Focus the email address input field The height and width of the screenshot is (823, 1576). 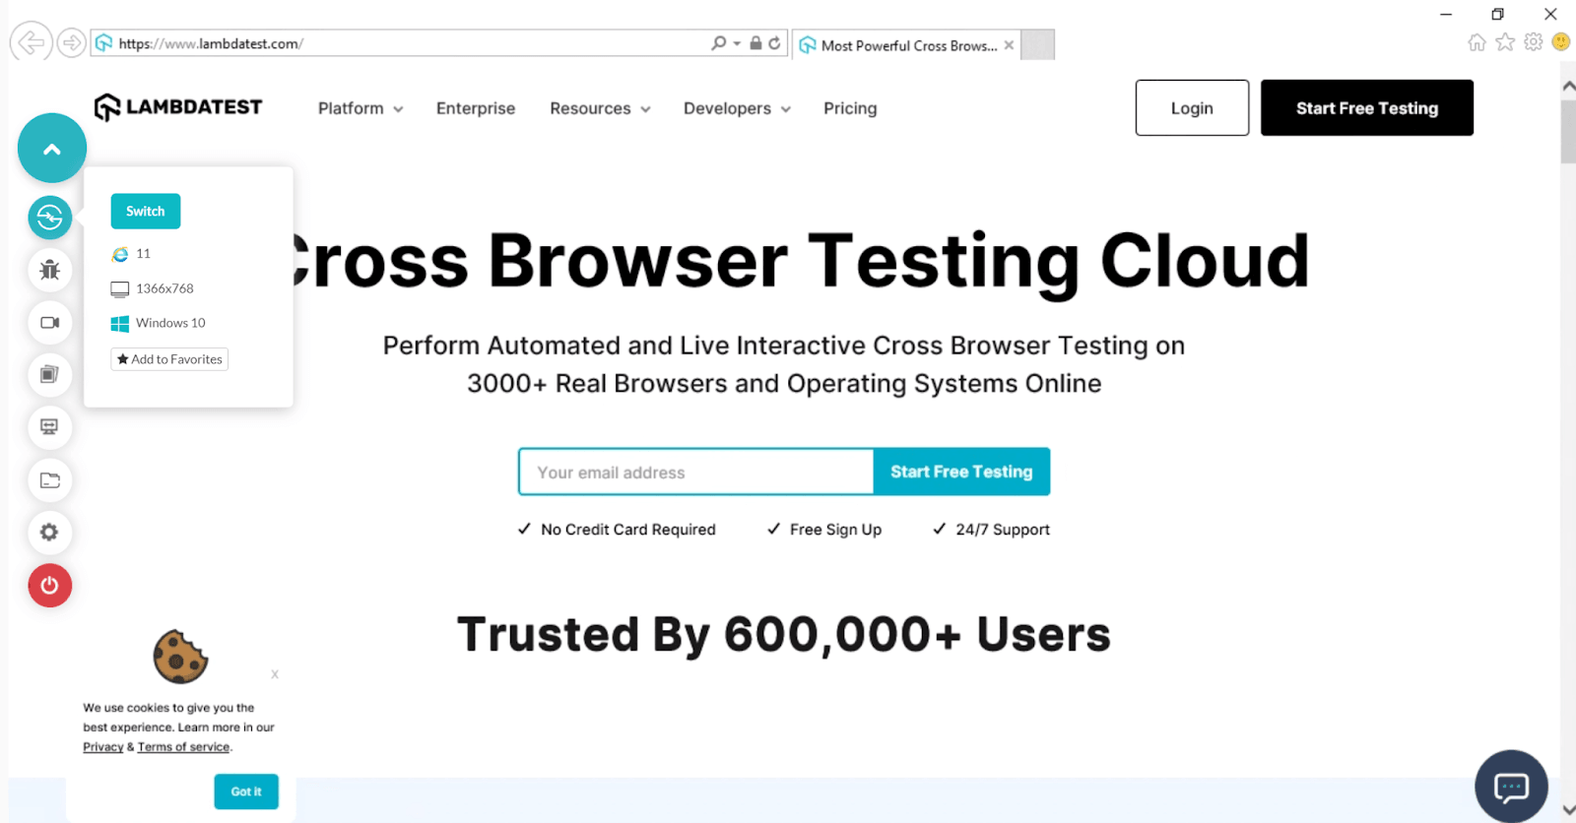(x=695, y=473)
